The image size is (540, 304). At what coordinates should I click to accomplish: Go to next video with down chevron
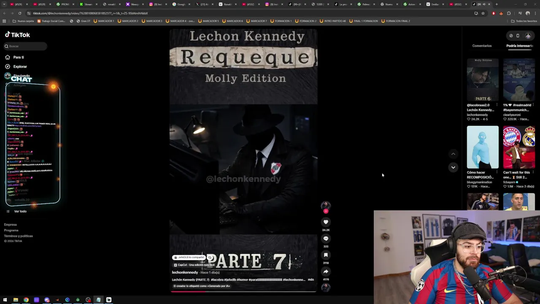tap(453, 167)
